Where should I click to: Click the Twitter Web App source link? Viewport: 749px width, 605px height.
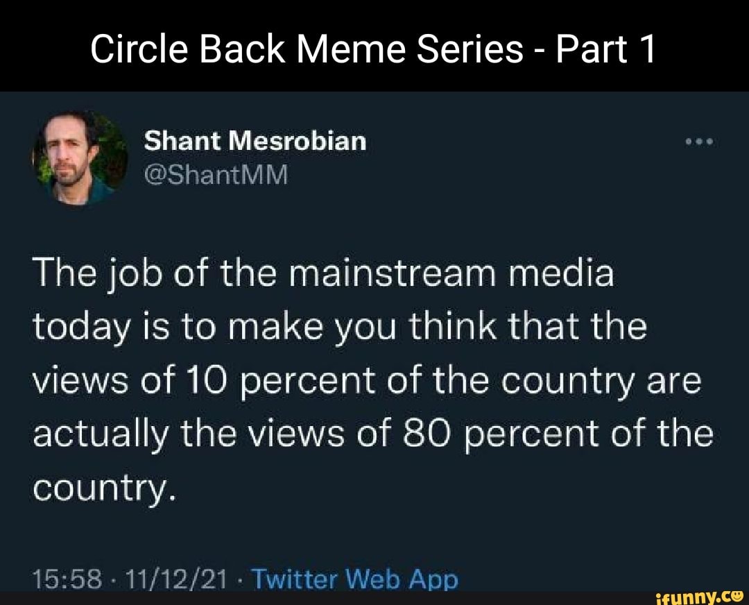point(359,577)
